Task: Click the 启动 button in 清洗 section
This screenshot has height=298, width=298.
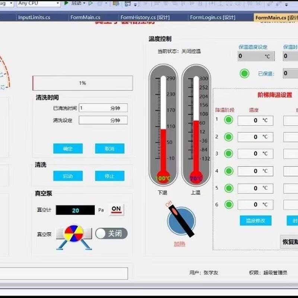Action: click(x=68, y=176)
